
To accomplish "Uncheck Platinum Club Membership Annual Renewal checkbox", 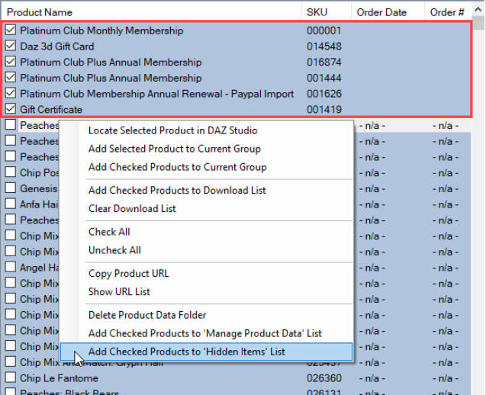I will point(11,94).
